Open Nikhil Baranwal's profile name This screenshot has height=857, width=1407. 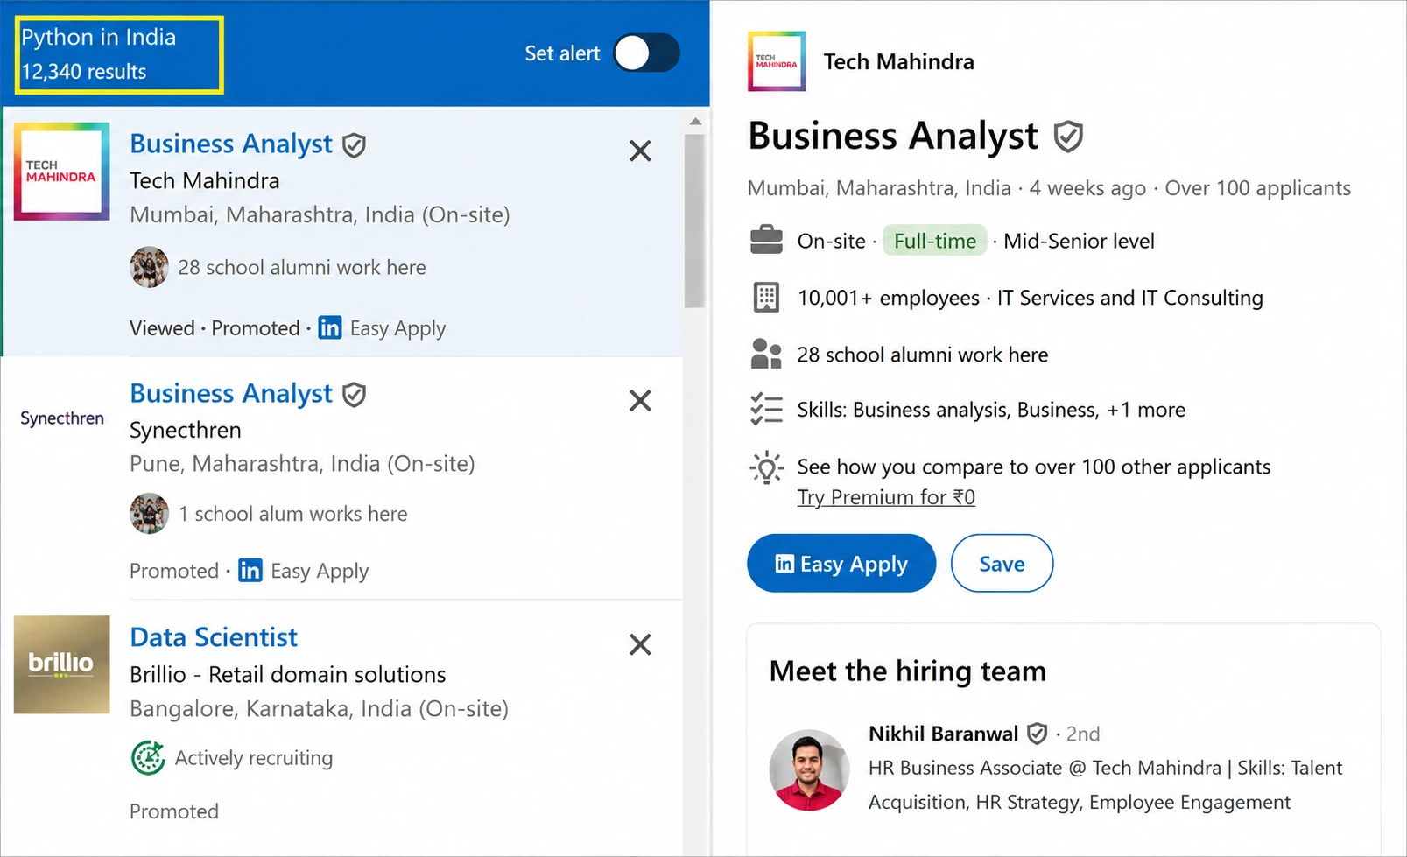(943, 734)
